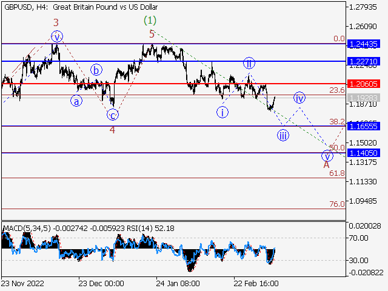Click the 23 Dec 00:00 date label

(x=101, y=283)
